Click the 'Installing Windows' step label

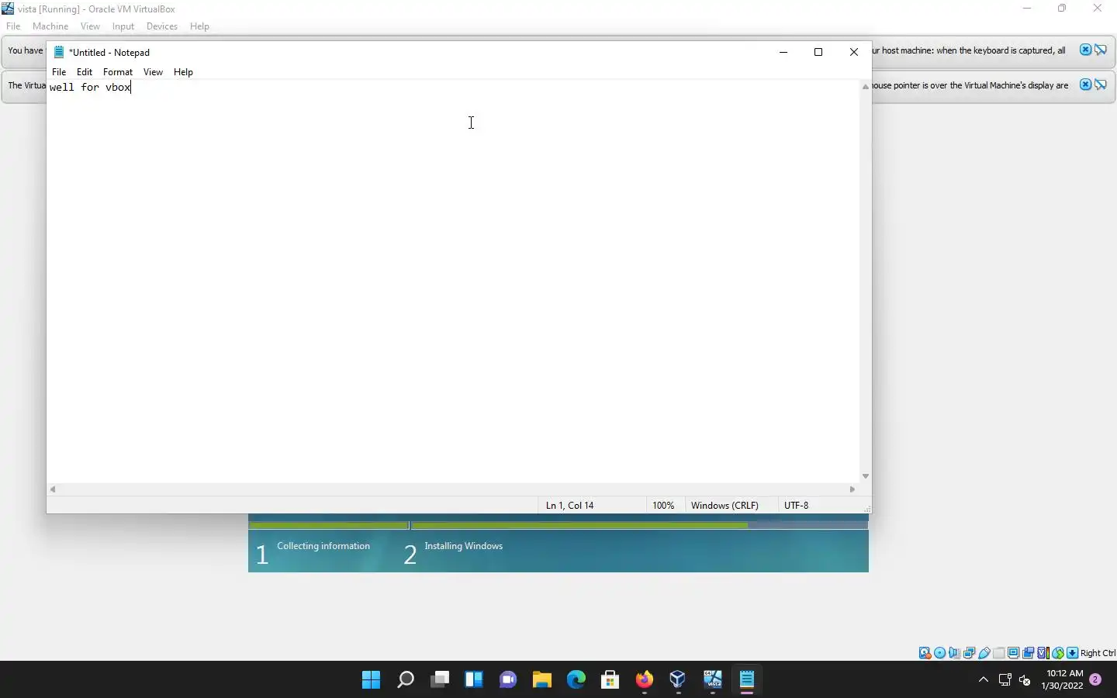(x=464, y=546)
